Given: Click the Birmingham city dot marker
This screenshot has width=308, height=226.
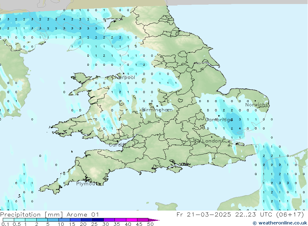Looking at the screenshot, I should [x=157, y=106].
